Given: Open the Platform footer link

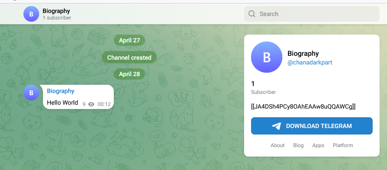Looking at the screenshot, I should tap(343, 145).
